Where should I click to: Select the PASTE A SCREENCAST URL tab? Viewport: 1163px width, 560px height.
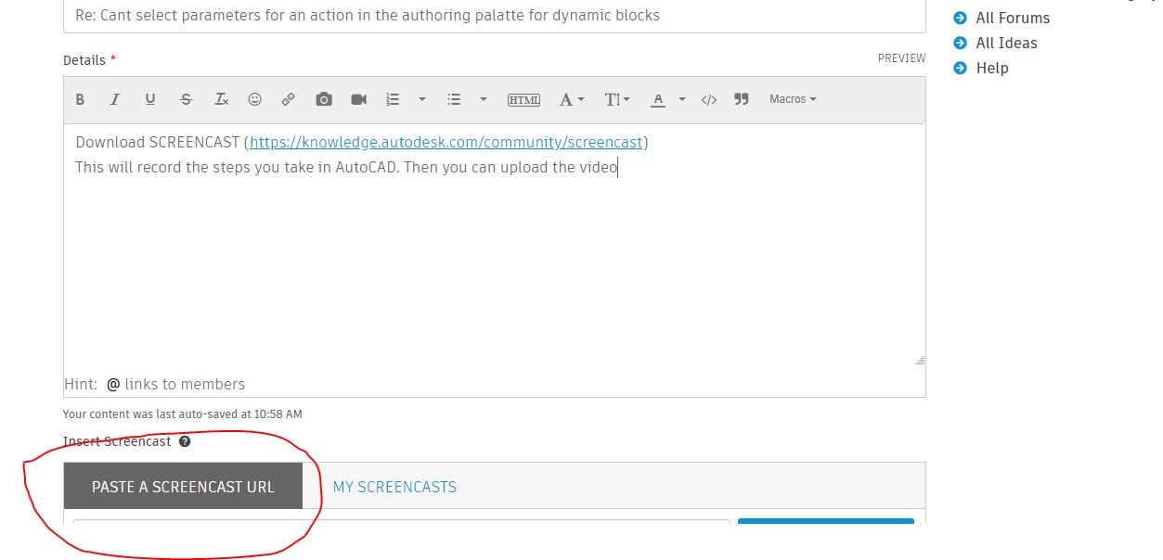tap(183, 486)
